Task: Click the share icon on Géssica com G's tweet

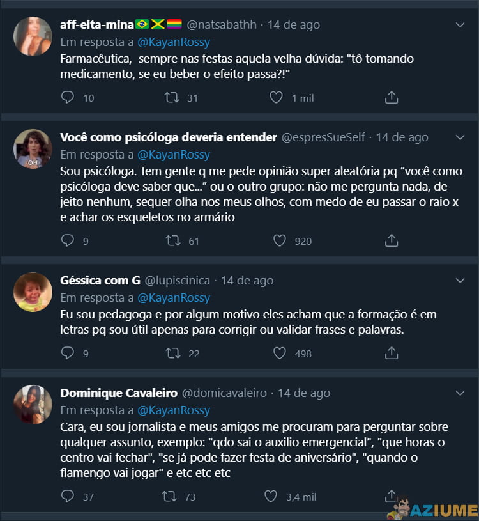Action: (x=392, y=353)
